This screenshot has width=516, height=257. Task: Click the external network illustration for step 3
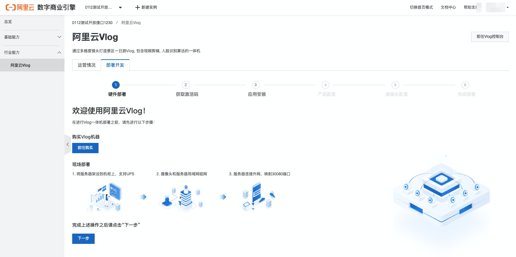tap(259, 196)
